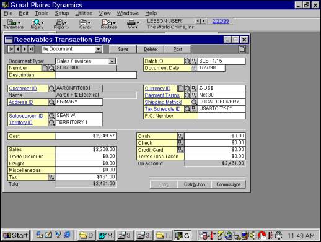Click the Trade Discount amount field
This screenshot has height=242, width=321.
tap(86, 157)
